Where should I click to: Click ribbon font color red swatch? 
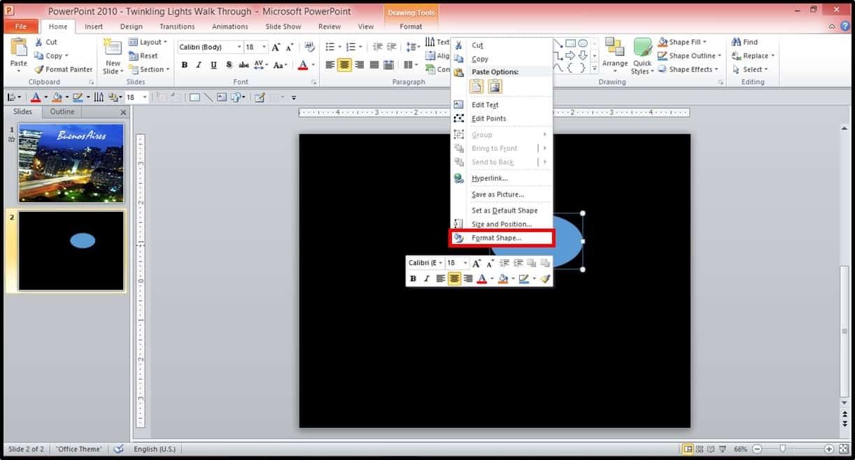(302, 65)
